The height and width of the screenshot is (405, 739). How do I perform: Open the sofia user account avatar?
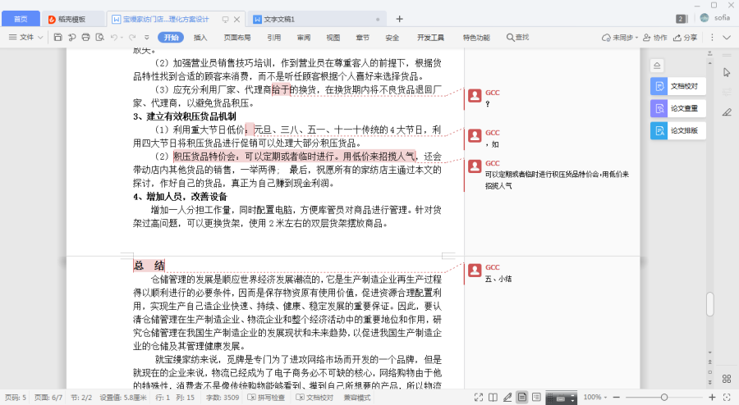point(705,18)
